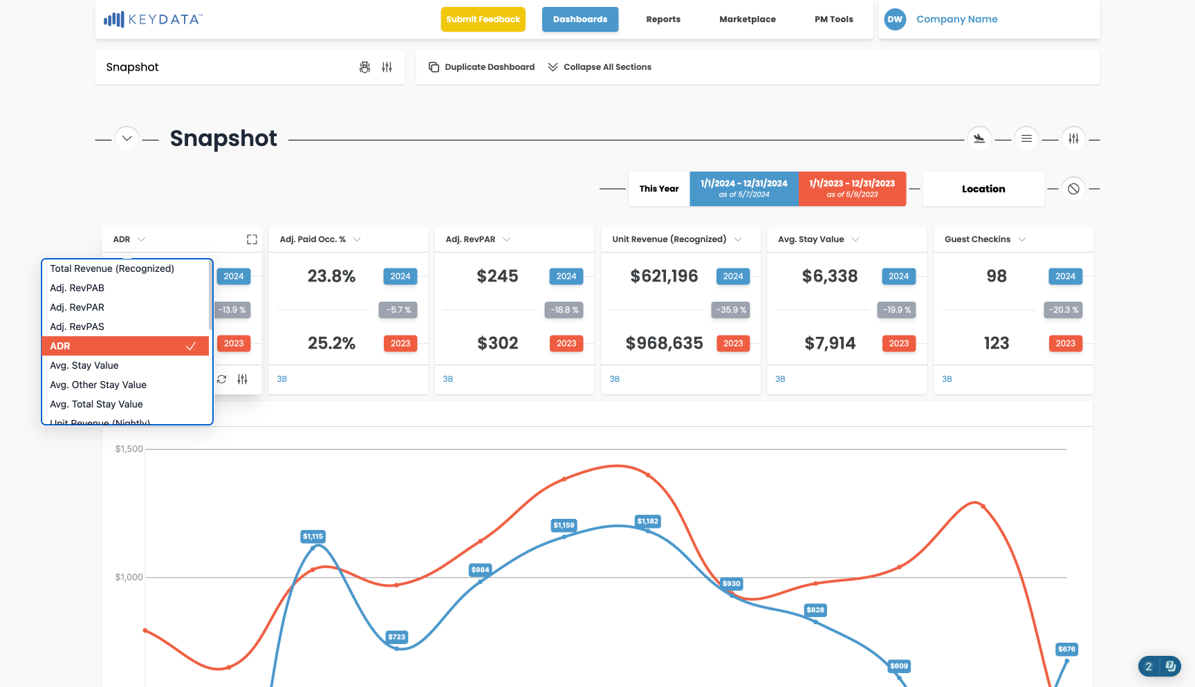Screen dimensions: 1195x687
Task: Open the hamburger lines icon in Snapshot header
Action: 1026,138
